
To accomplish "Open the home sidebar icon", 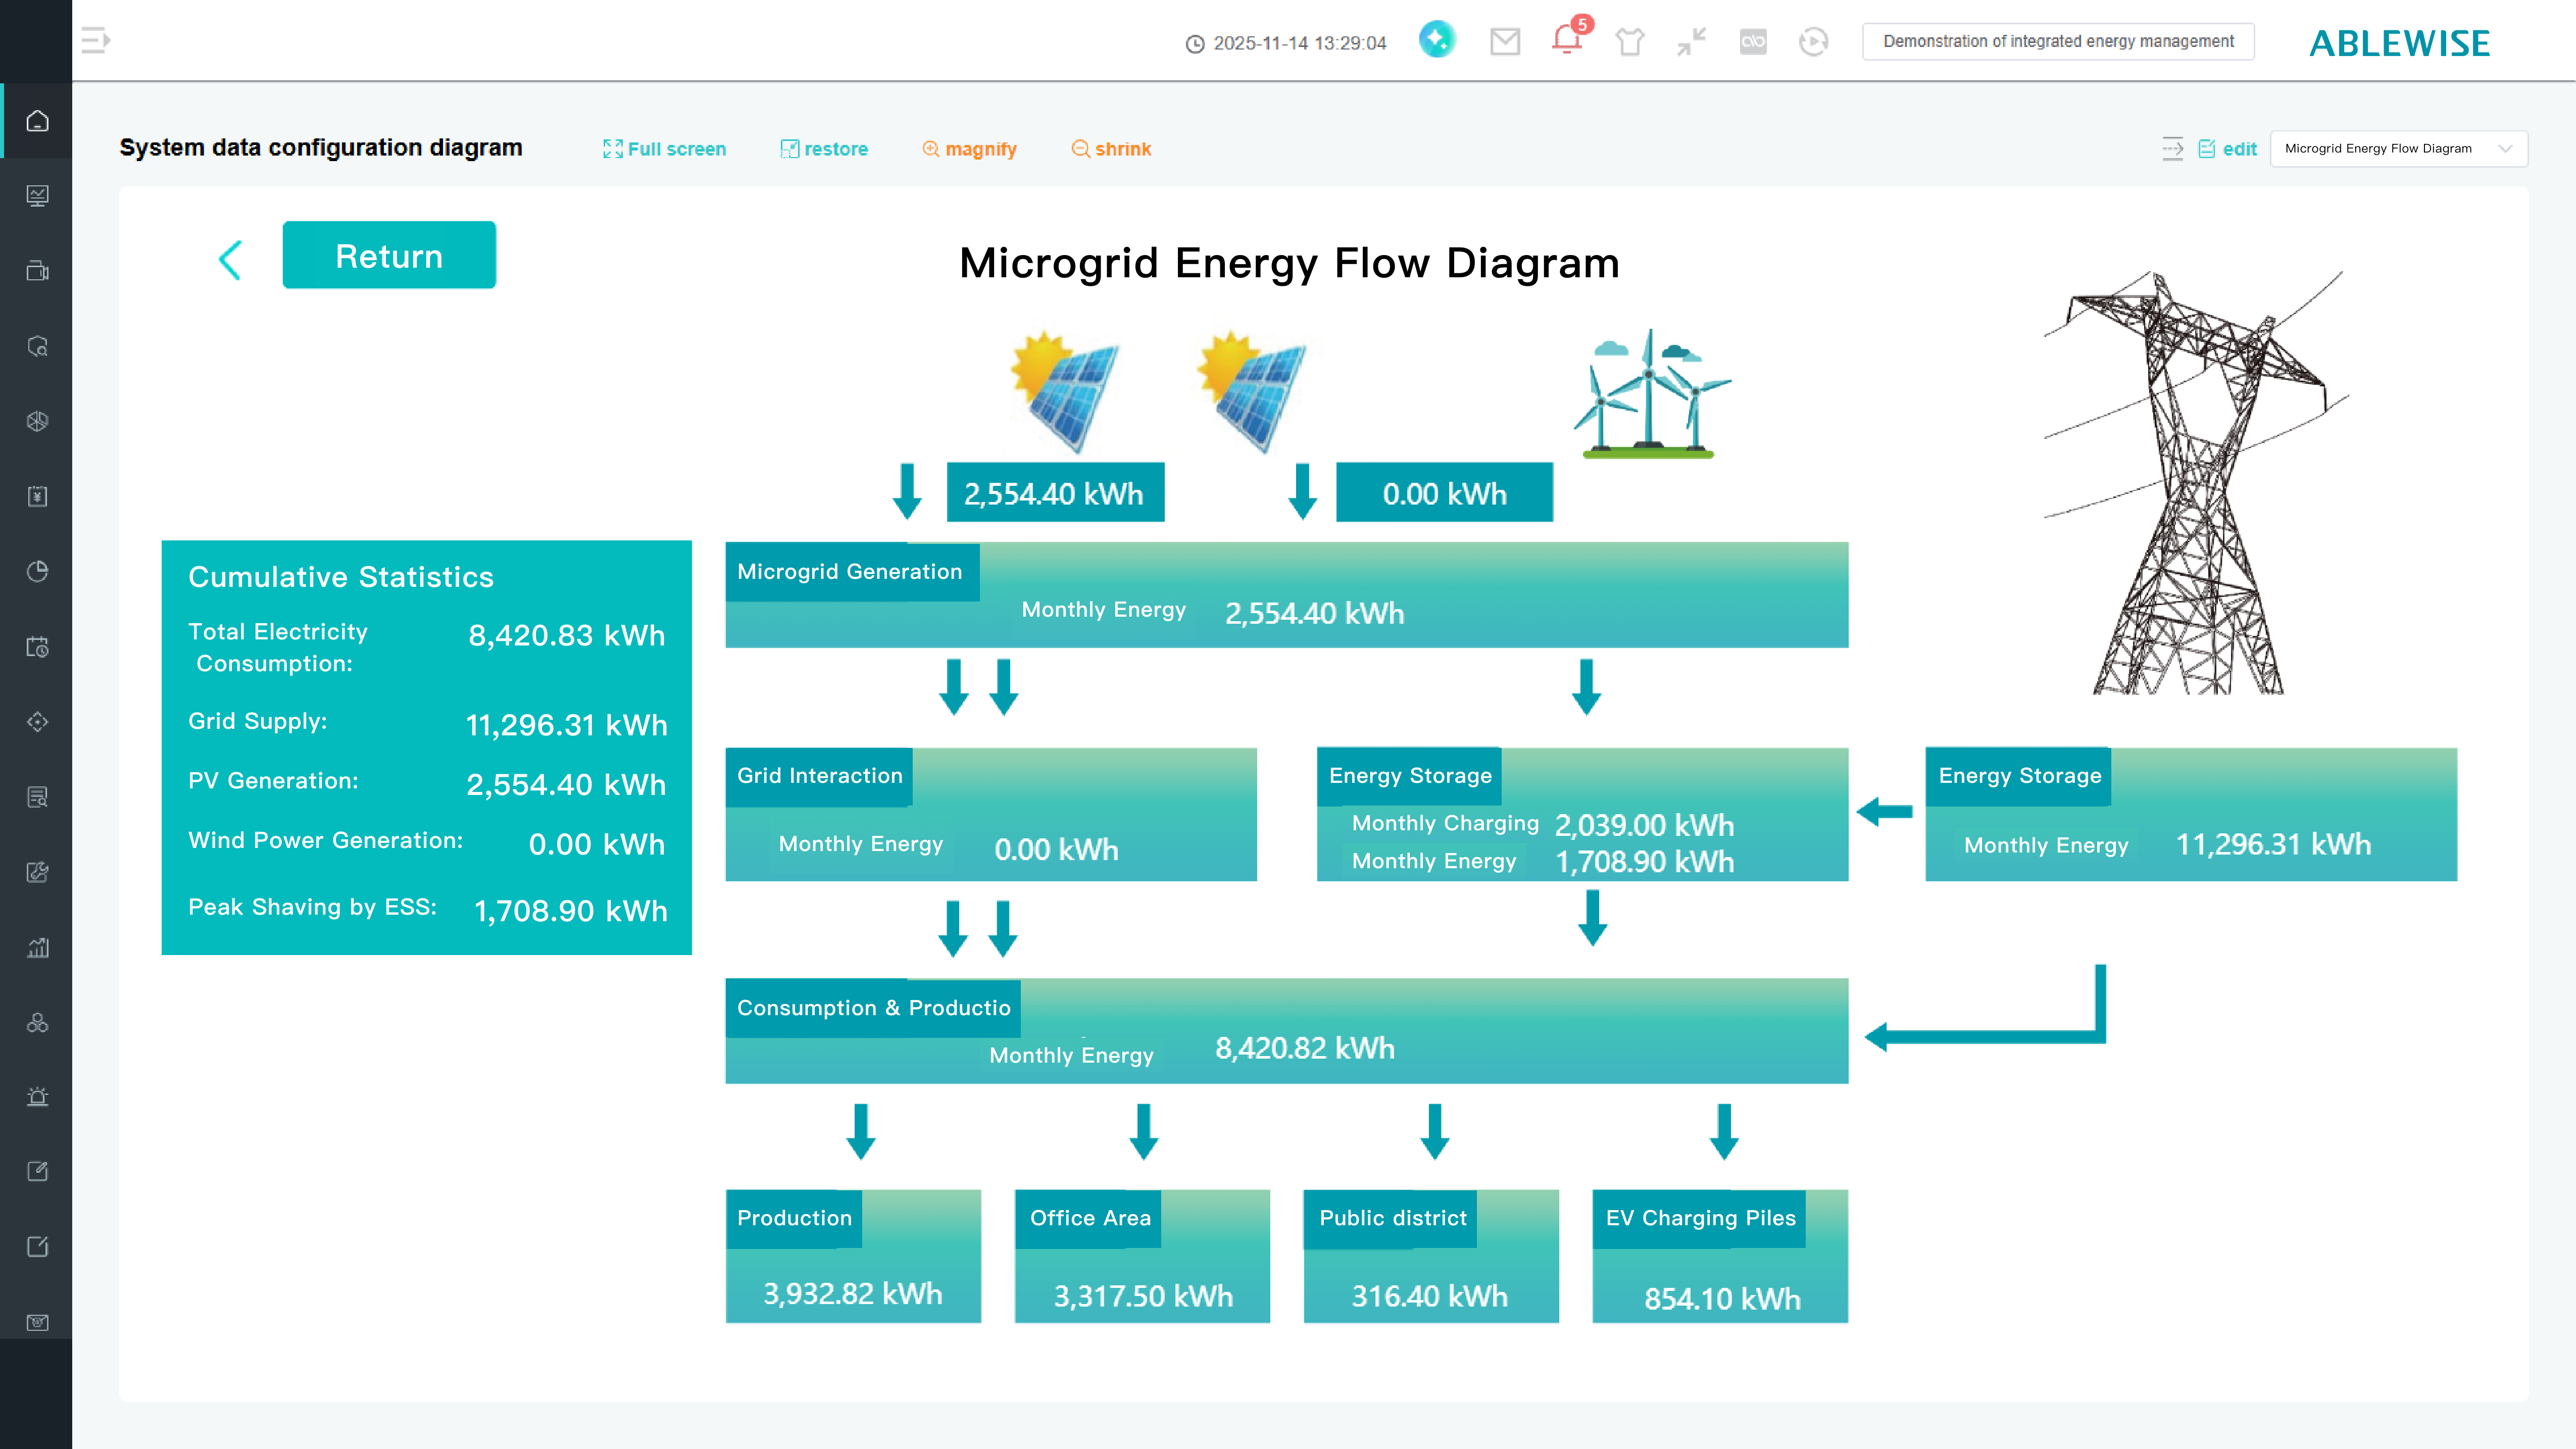I will [37, 121].
